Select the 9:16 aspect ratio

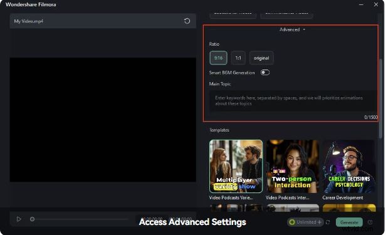point(218,58)
